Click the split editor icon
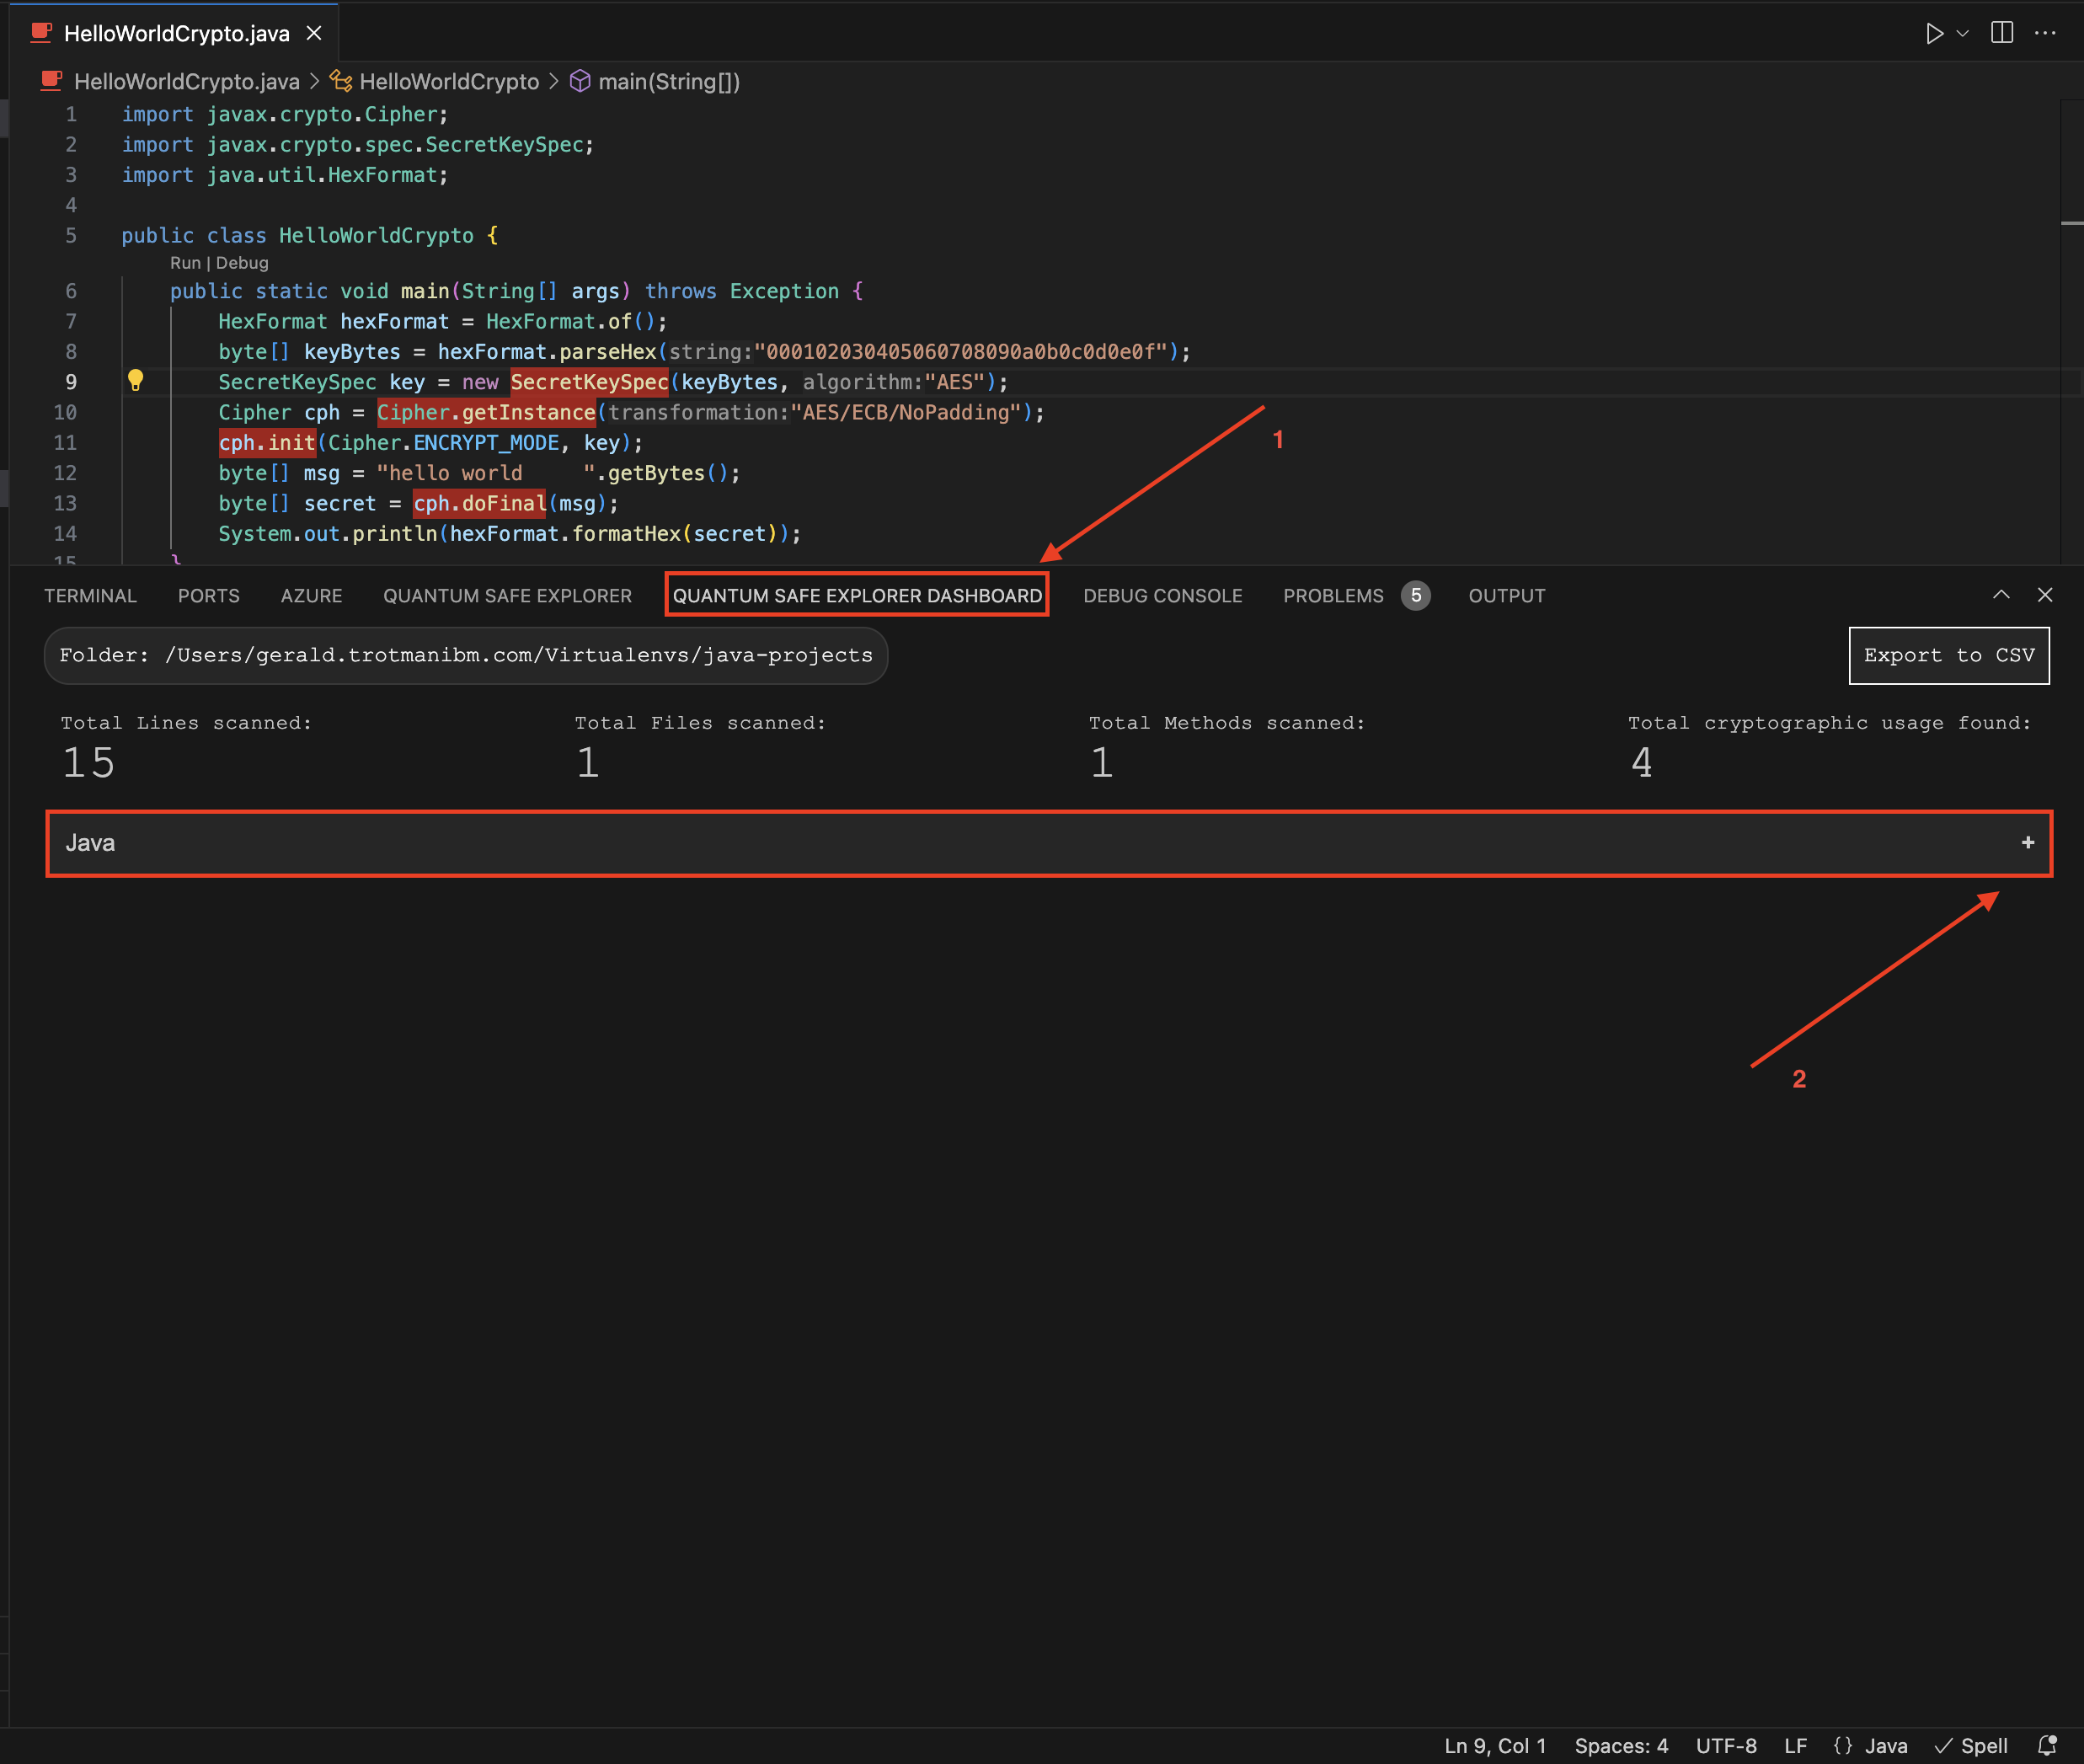The image size is (2084, 1764). (2001, 33)
